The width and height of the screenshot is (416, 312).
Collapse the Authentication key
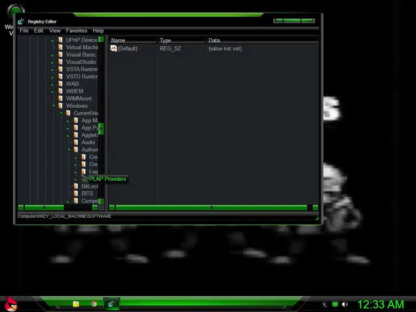pyautogui.click(x=69, y=149)
